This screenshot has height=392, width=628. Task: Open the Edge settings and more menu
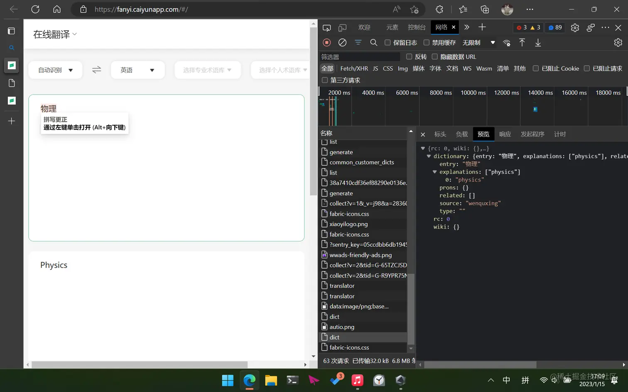530,9
